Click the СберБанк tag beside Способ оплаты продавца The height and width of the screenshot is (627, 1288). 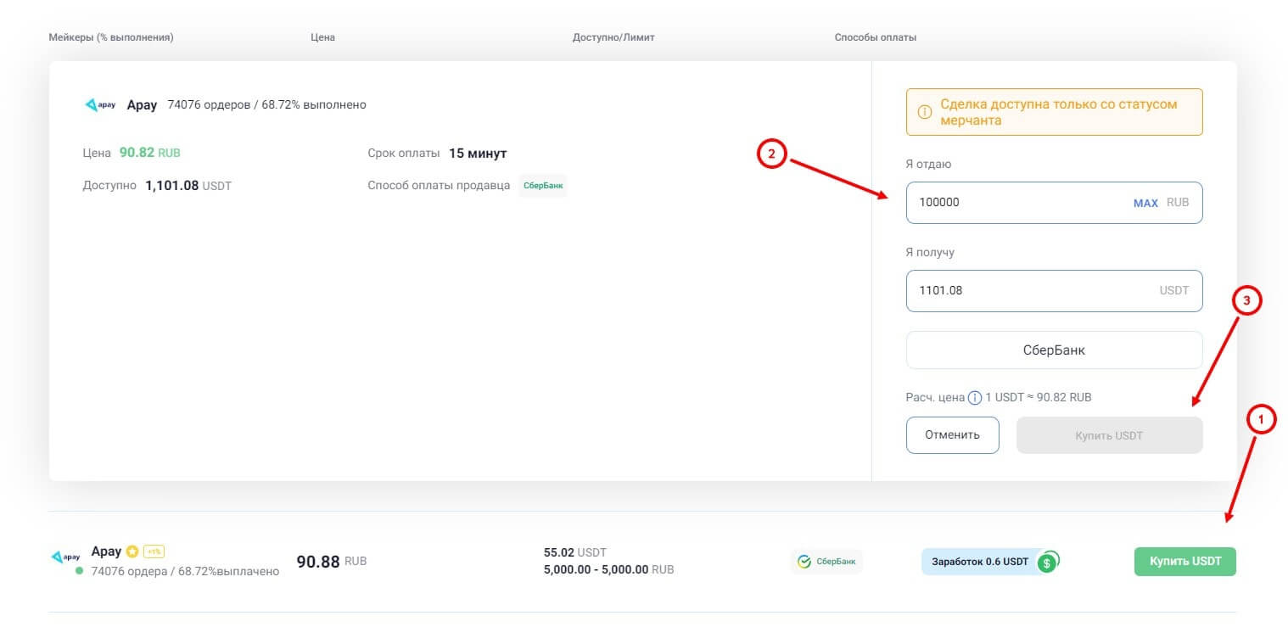(542, 185)
